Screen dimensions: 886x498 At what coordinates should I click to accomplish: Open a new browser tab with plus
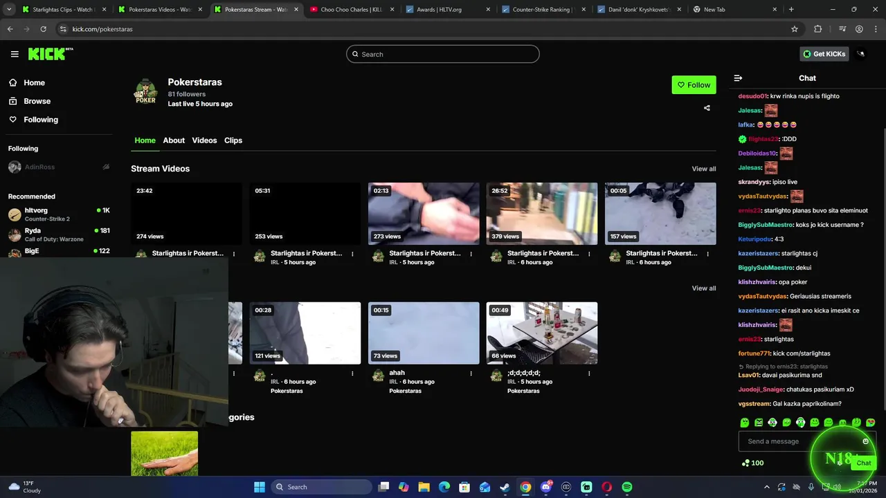pyautogui.click(x=791, y=10)
